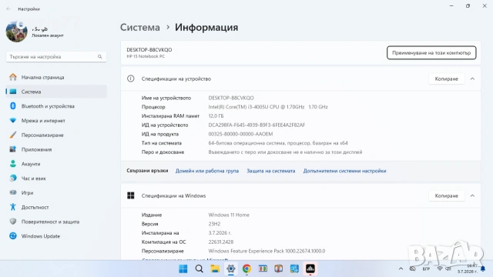This screenshot has height=277, width=493.
Task: Click the Windows logo beside Спецификации на Windows
Action: 131,195
